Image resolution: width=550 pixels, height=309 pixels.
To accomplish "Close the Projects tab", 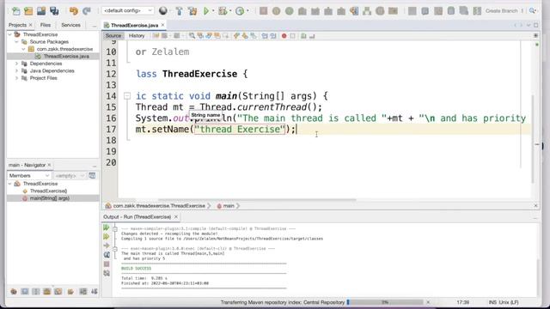I will point(31,25).
